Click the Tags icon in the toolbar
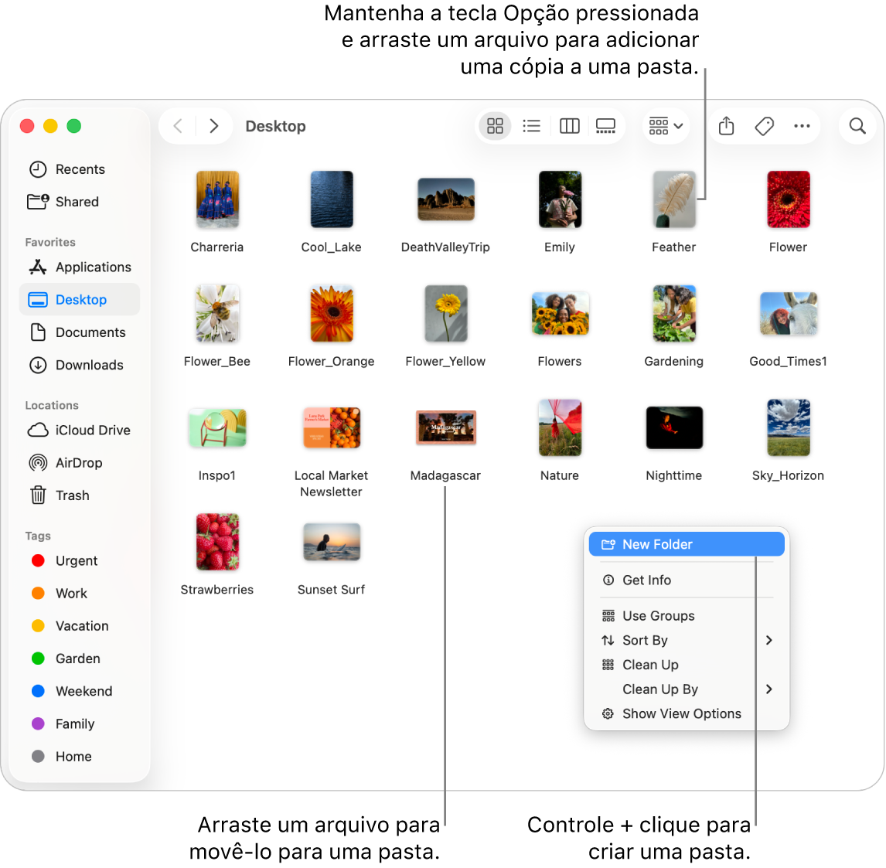This screenshot has width=886, height=868. (765, 125)
